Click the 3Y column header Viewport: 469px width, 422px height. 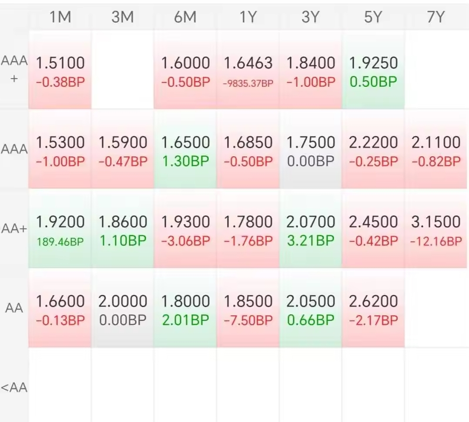311,17
